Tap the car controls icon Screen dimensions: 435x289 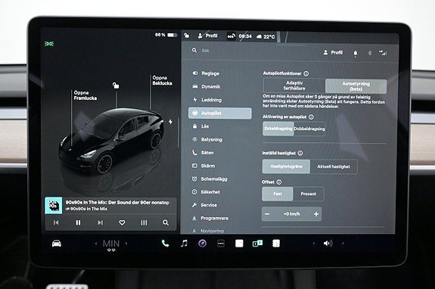coord(57,244)
